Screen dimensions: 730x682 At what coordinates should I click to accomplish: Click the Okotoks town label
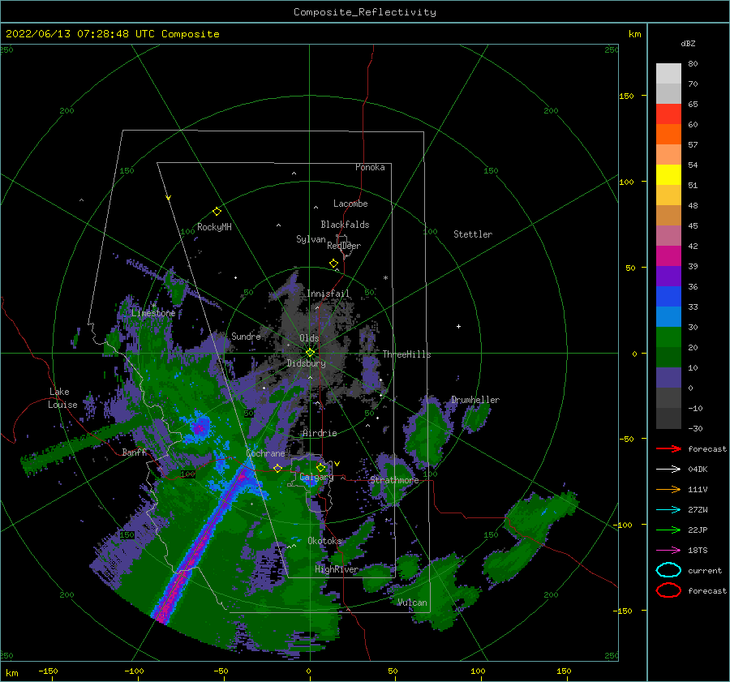324,541
